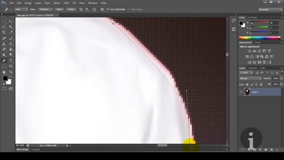Open path arrangement options
The width and height of the screenshot is (284, 160).
[94, 9]
